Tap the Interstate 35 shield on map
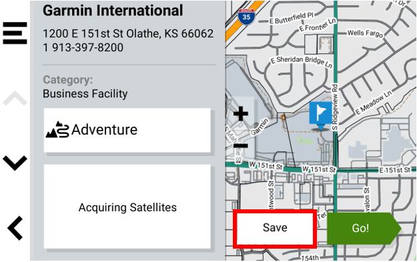Image resolution: width=417 pixels, height=262 pixels. click(246, 17)
